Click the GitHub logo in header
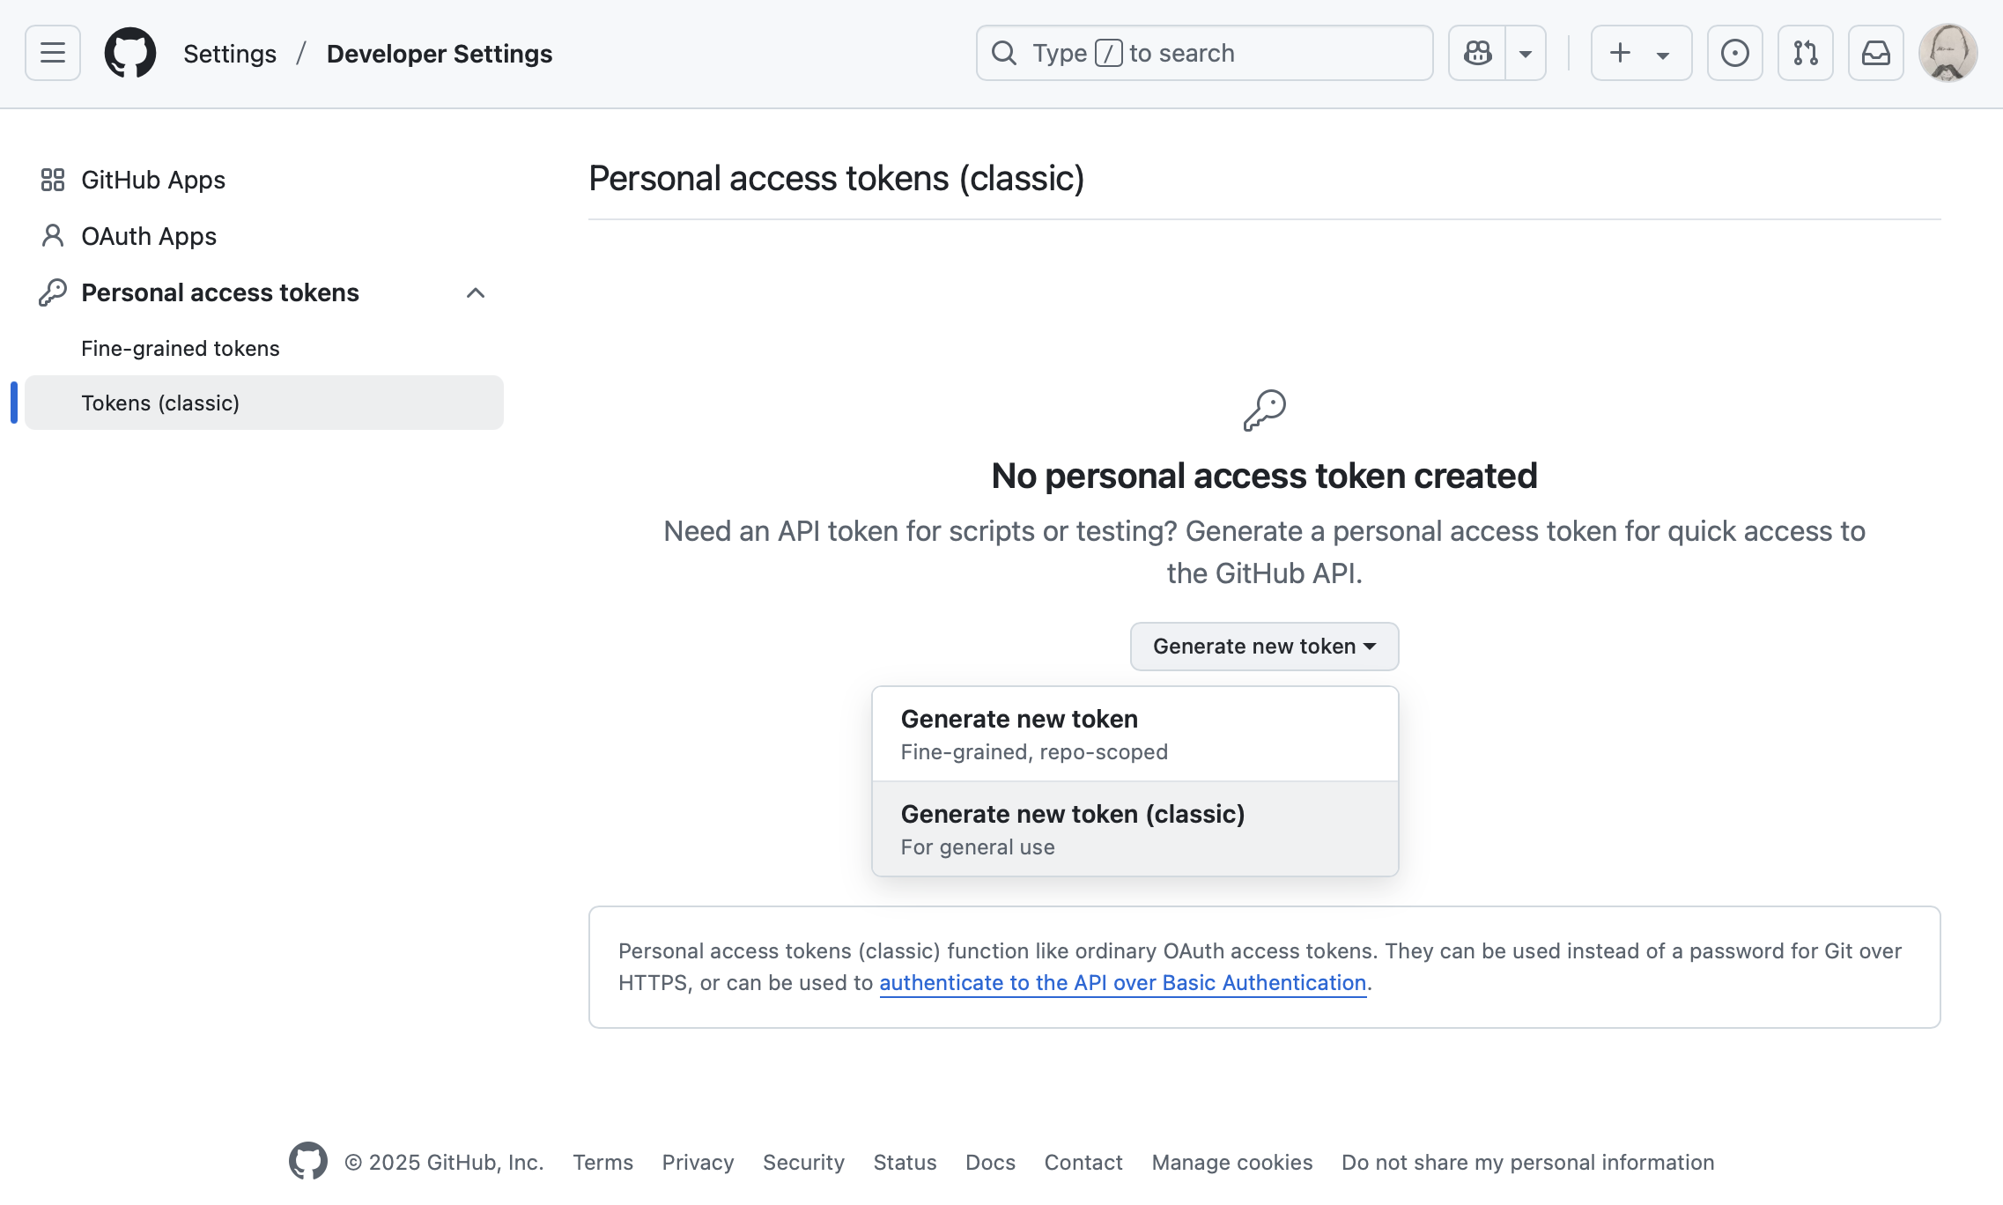Image resolution: width=2003 pixels, height=1205 pixels. [130, 53]
